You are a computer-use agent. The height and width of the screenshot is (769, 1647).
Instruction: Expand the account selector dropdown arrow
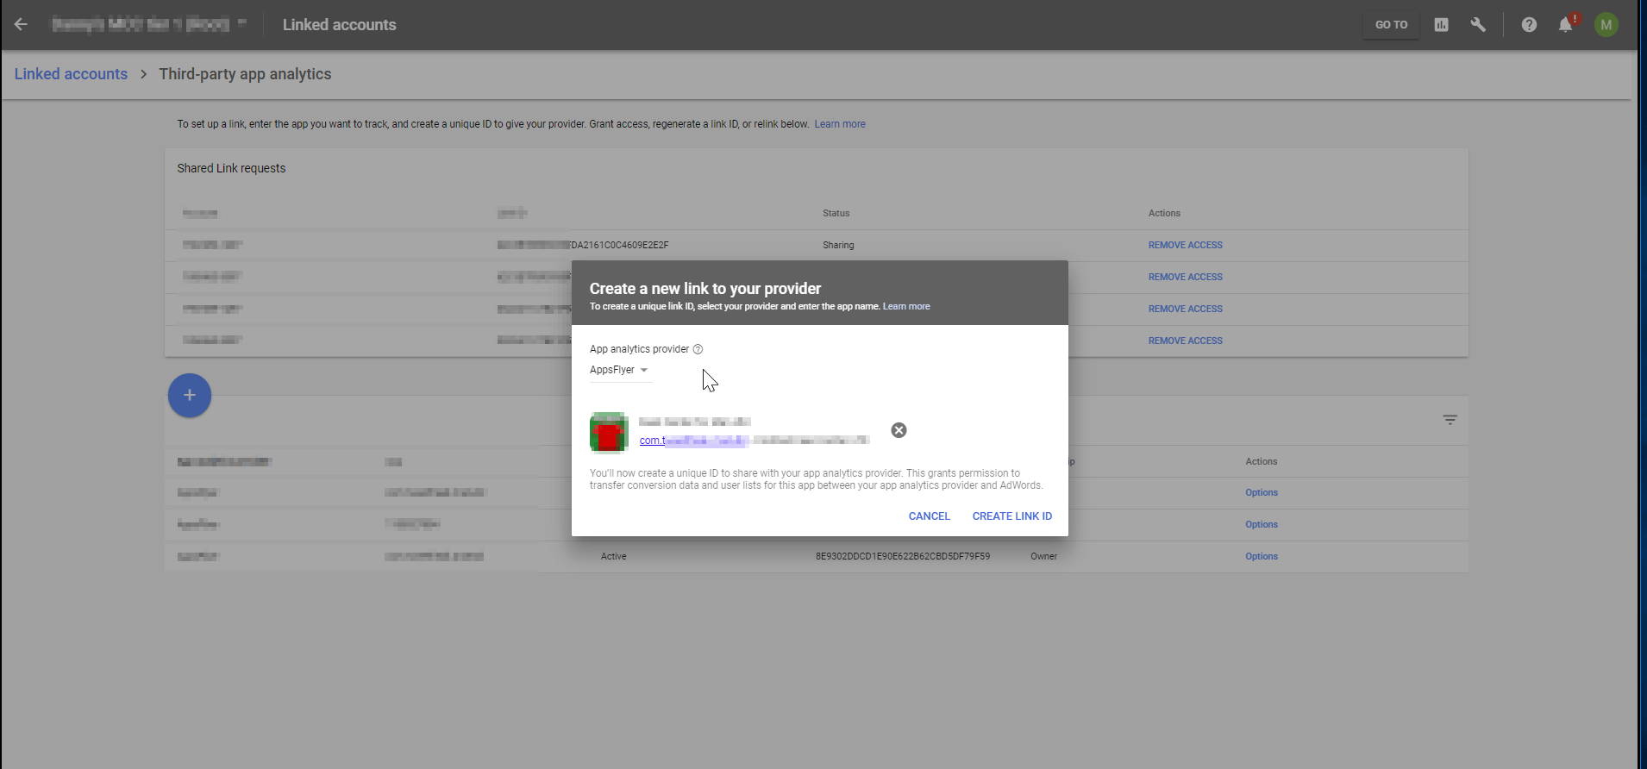[x=242, y=23]
